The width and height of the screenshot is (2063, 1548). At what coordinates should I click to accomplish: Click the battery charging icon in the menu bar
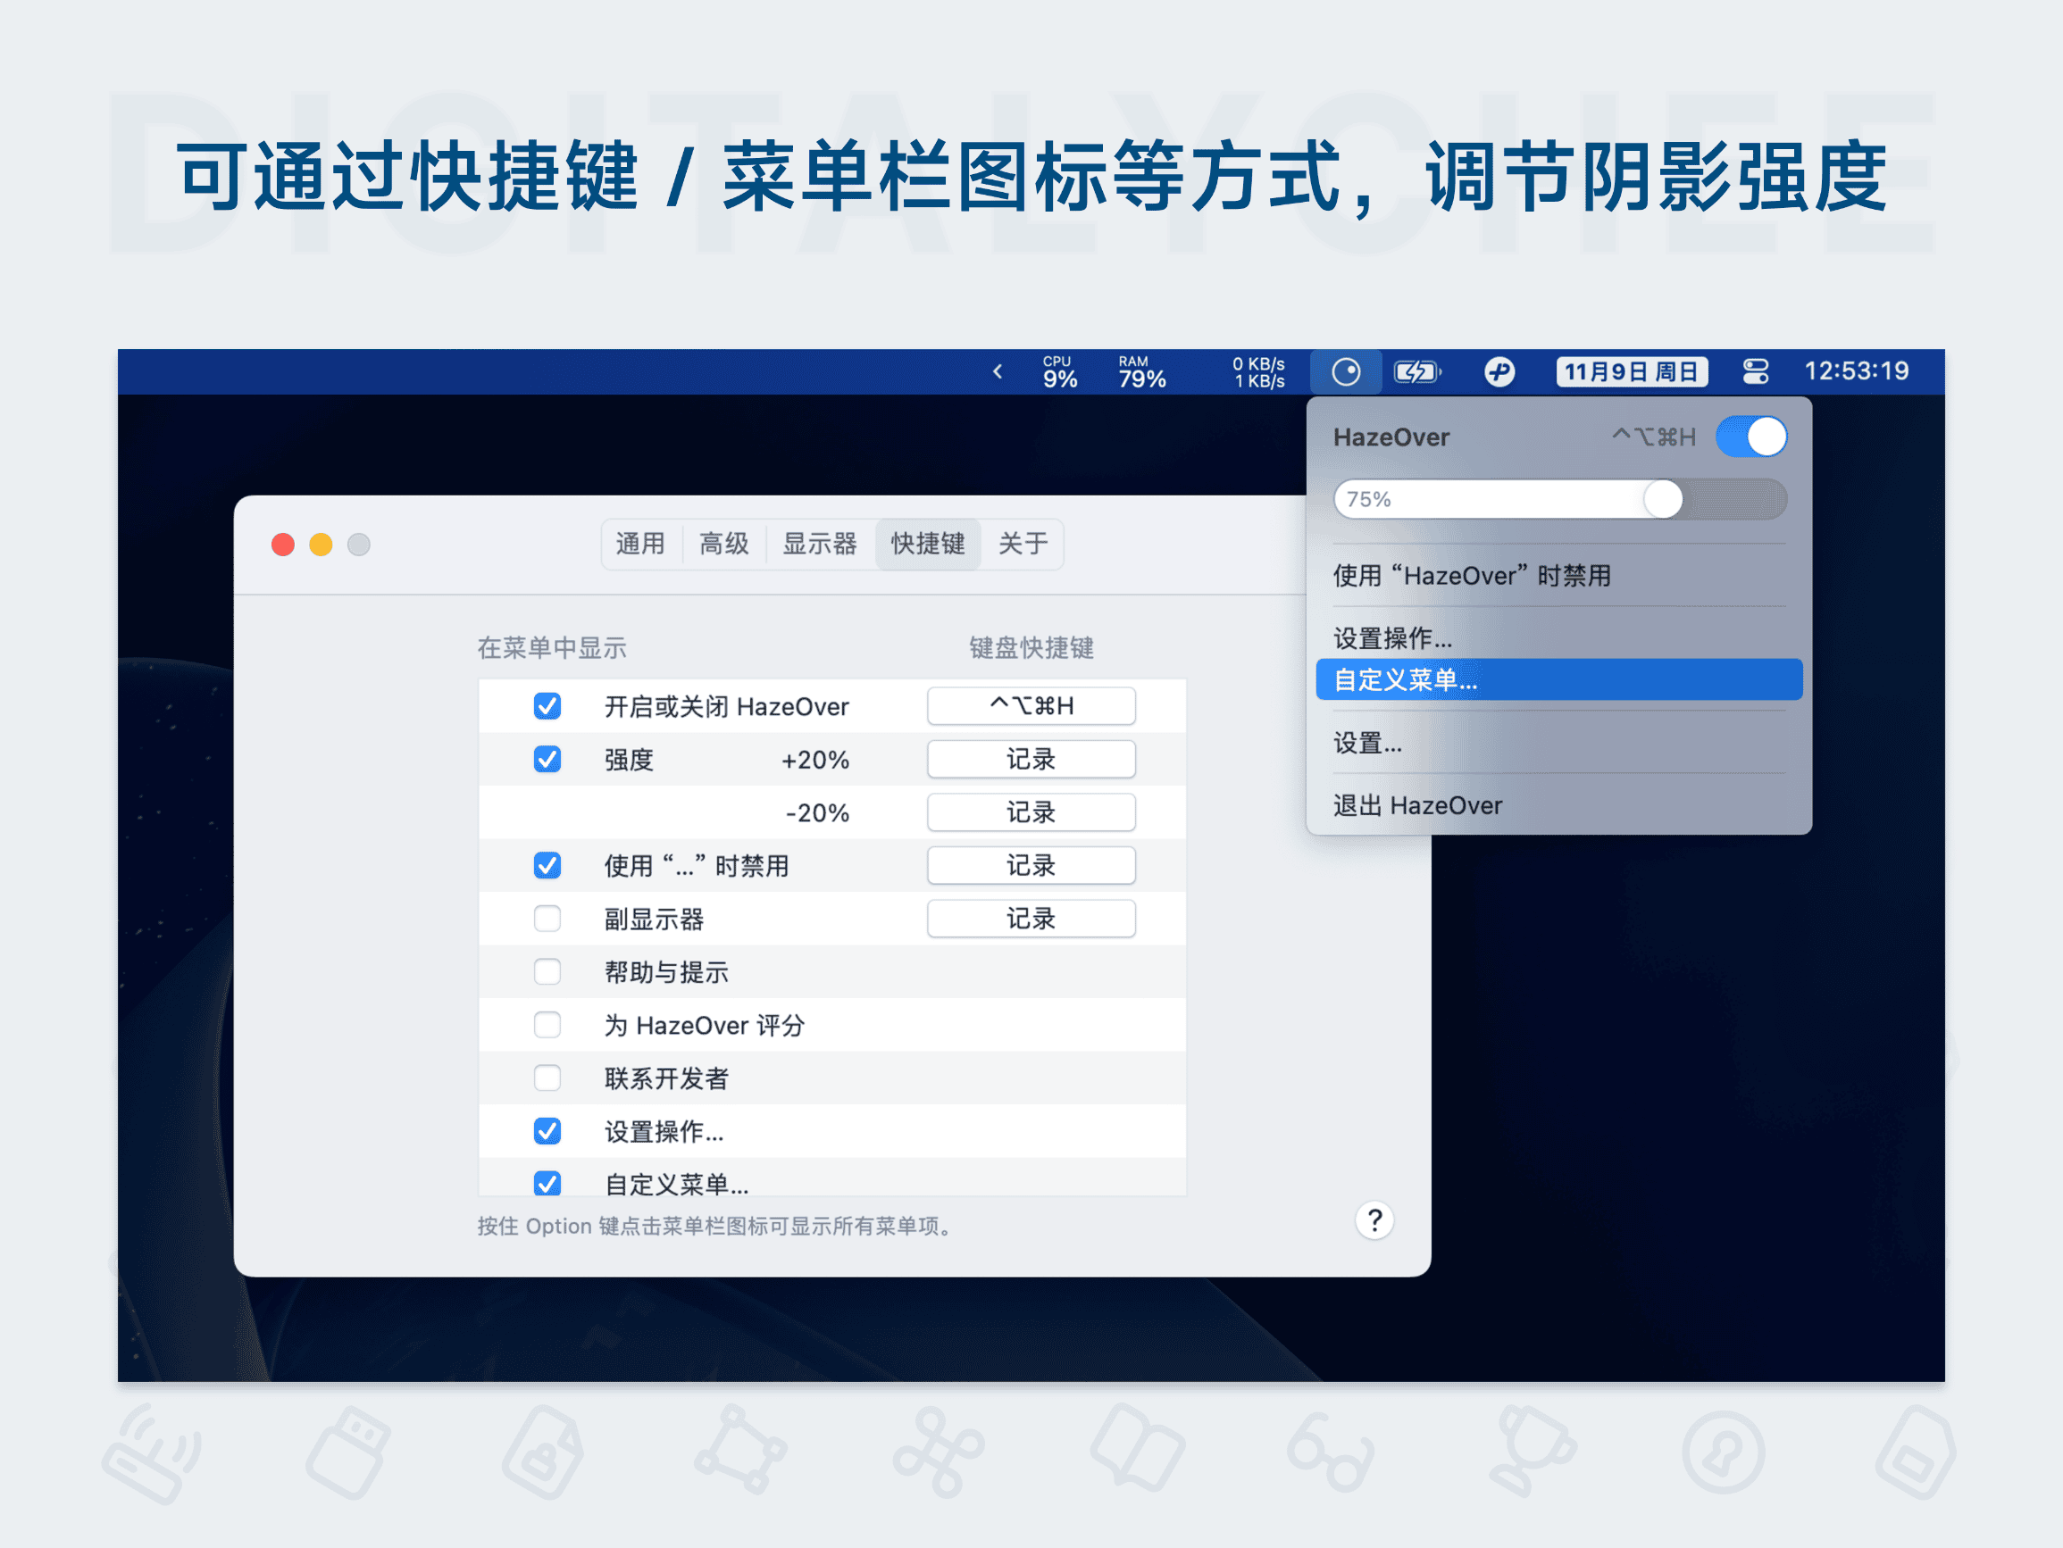pos(1416,371)
